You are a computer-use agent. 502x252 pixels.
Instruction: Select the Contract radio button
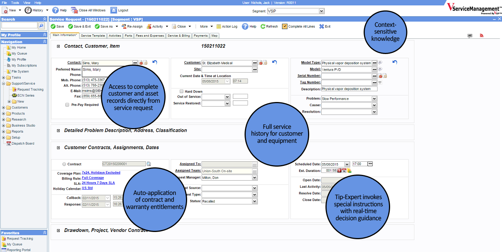64,164
